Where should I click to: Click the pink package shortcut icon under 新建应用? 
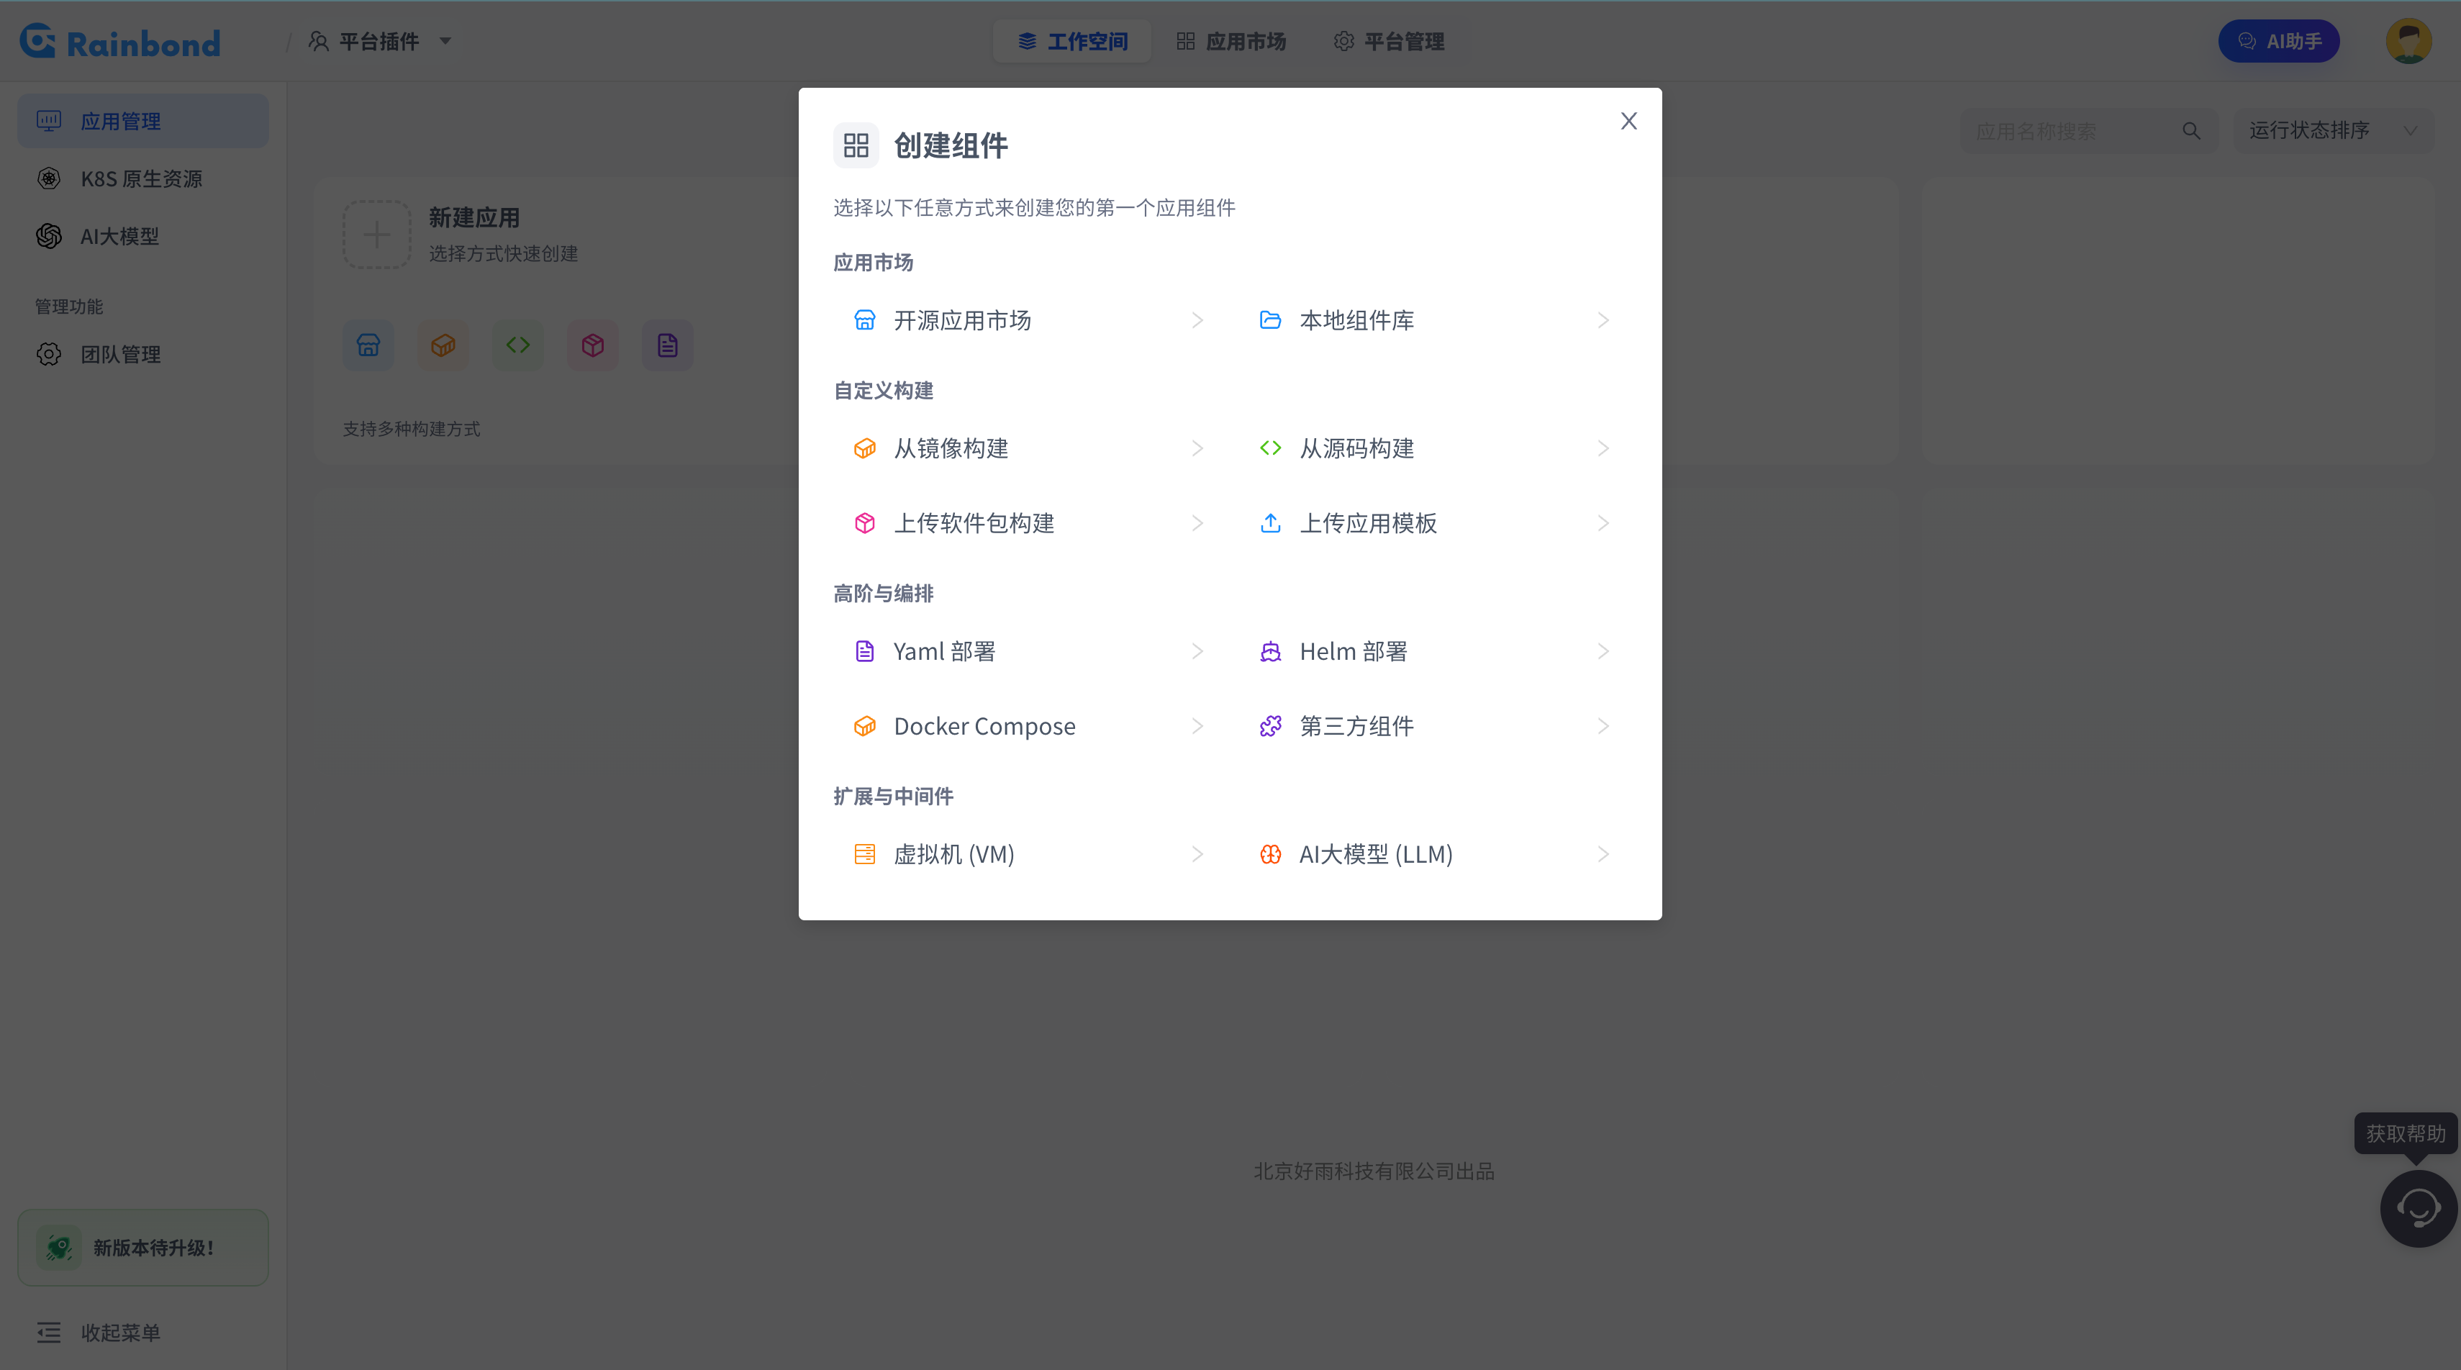(592, 345)
